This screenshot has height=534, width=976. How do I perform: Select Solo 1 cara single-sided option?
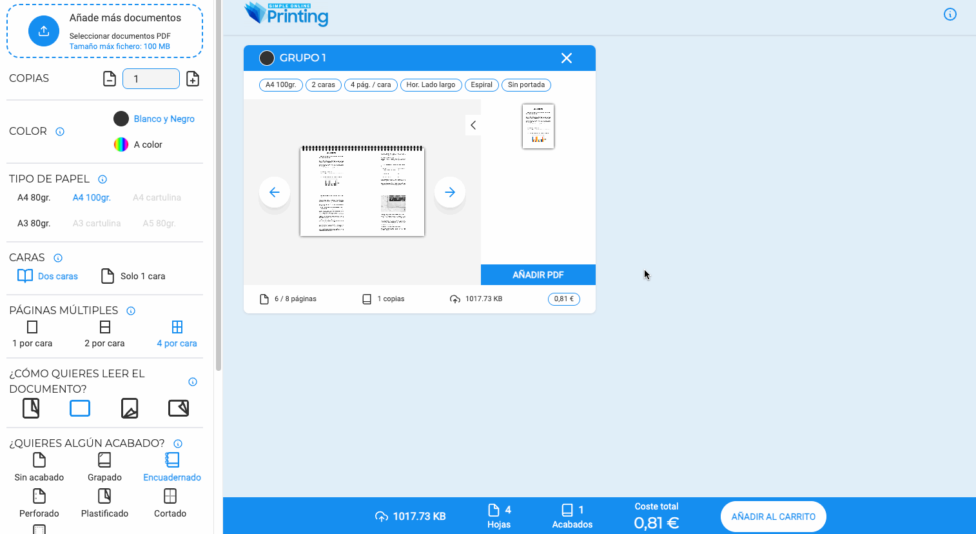coord(133,276)
